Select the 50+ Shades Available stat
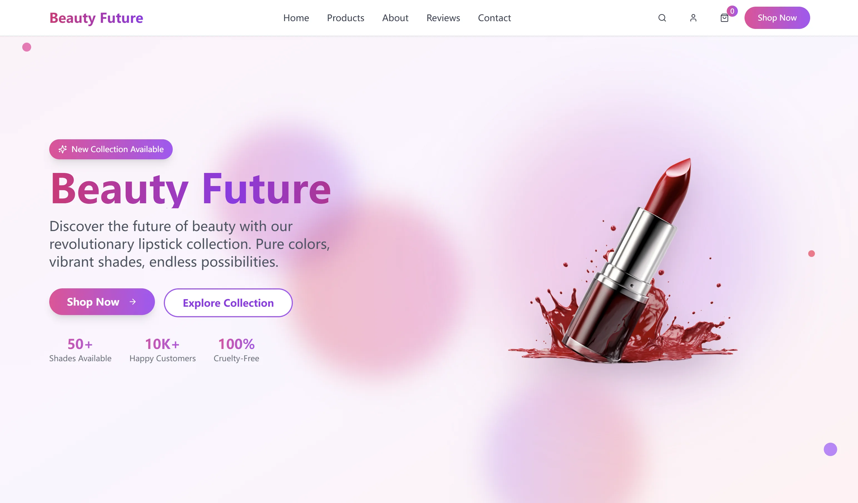 pyautogui.click(x=80, y=350)
